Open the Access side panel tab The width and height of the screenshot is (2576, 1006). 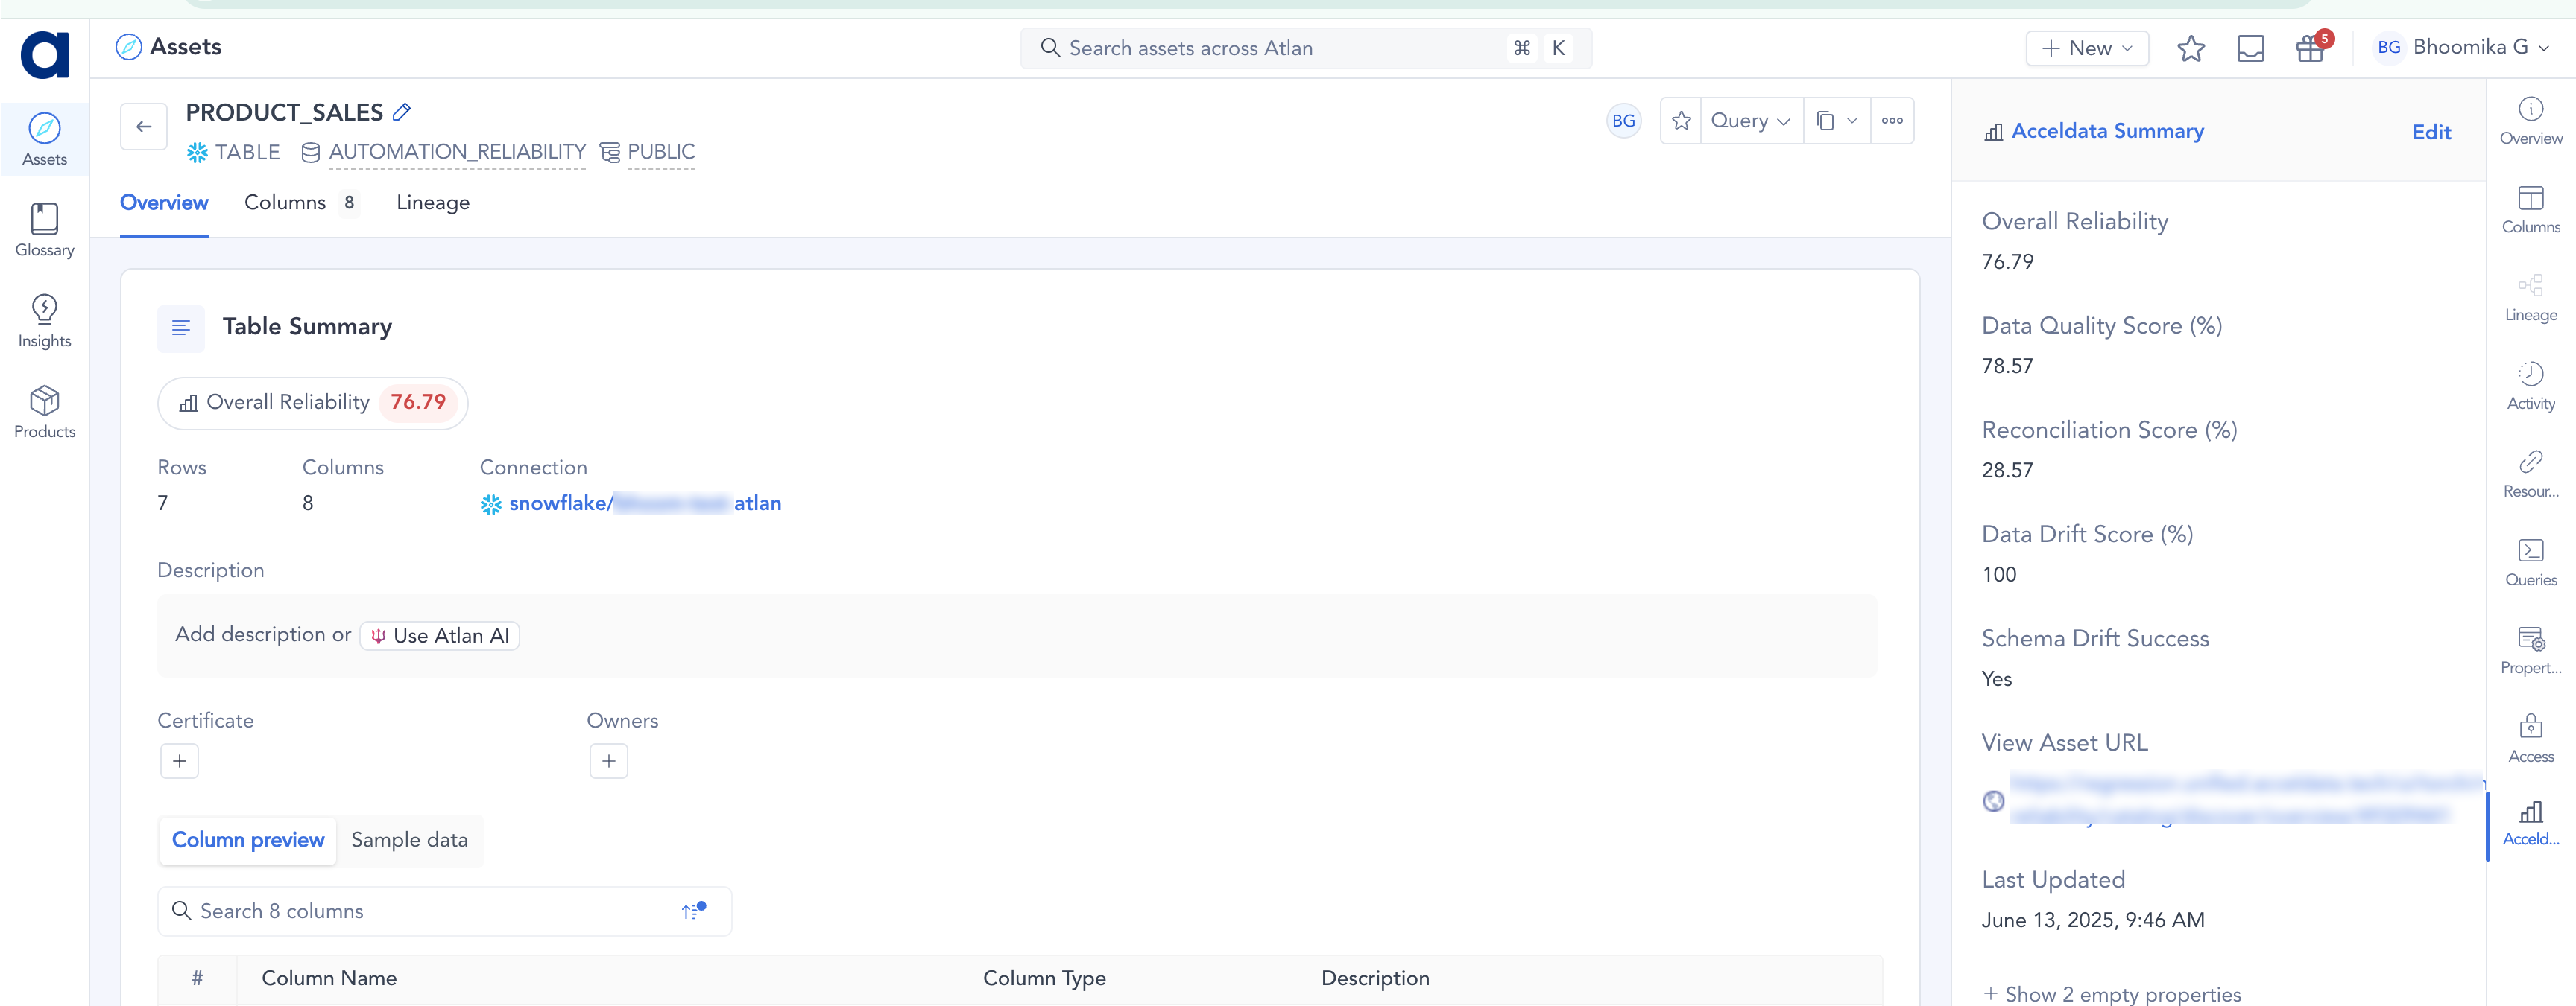pyautogui.click(x=2531, y=739)
